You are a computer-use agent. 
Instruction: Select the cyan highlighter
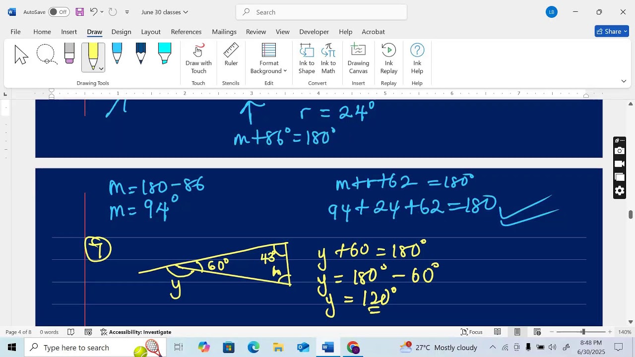(x=165, y=54)
